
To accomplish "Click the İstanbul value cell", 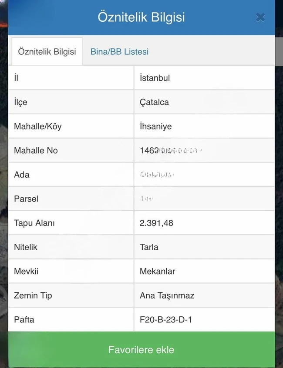I will (204, 78).
